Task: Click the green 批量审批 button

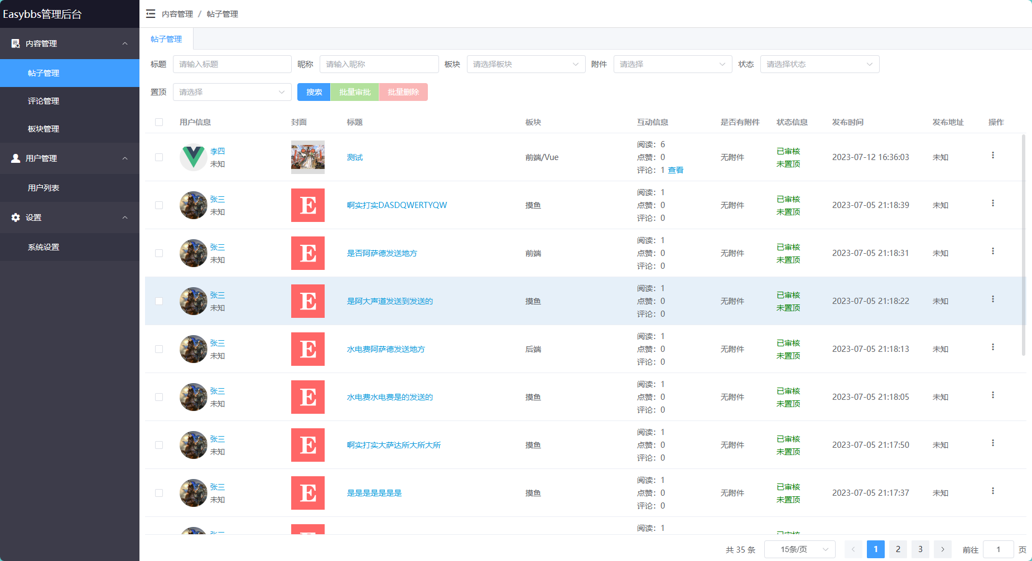Action: [355, 92]
